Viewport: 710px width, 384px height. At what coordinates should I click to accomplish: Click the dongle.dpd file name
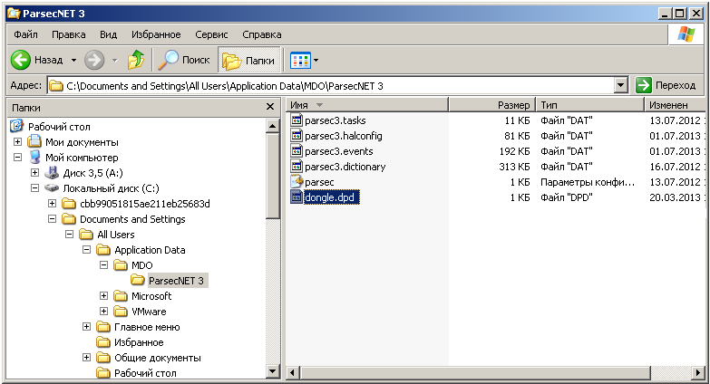pyautogui.click(x=332, y=197)
